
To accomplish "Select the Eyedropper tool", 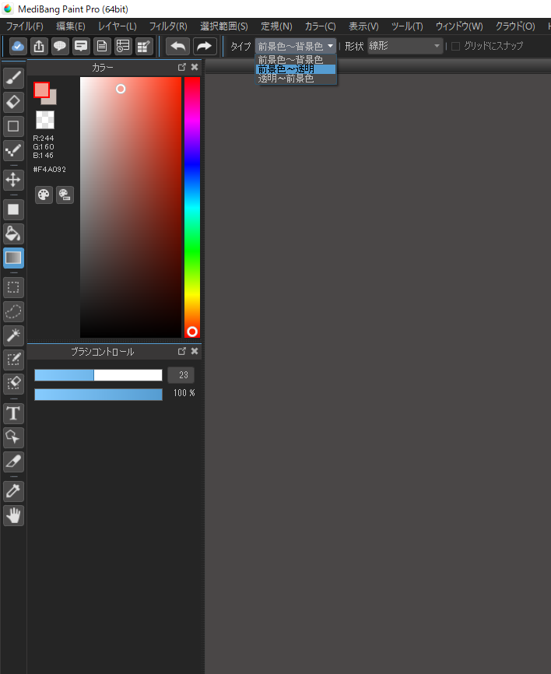I will (x=13, y=491).
